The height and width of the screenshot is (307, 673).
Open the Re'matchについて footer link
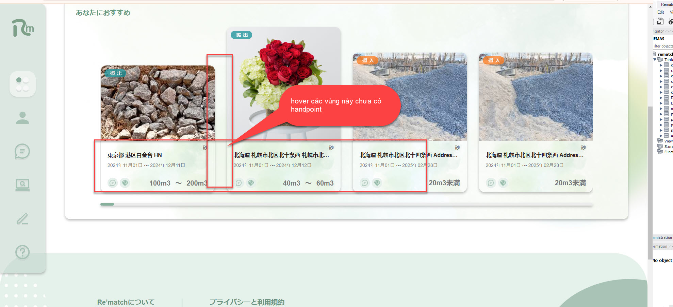(x=126, y=302)
